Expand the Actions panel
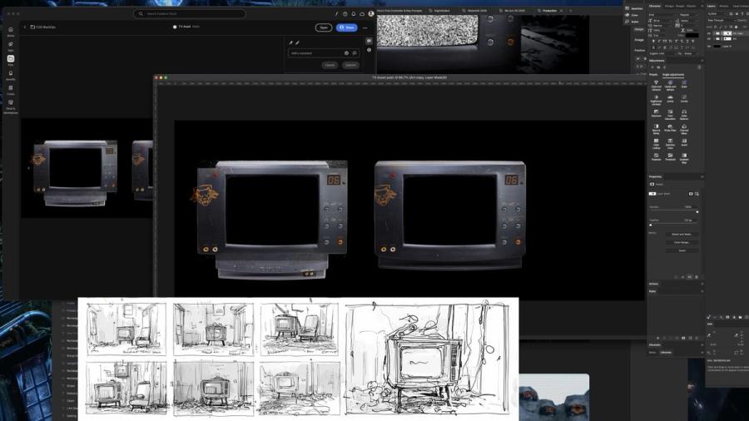This screenshot has height=421, width=749. tap(653, 284)
